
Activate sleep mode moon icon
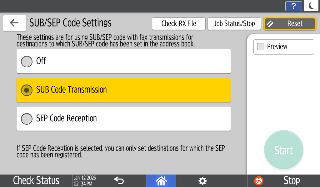(x=311, y=6)
